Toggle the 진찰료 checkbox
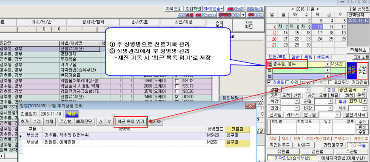 (x=269, y=82)
